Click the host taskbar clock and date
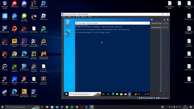The image size is (194, 109). [x=185, y=107]
